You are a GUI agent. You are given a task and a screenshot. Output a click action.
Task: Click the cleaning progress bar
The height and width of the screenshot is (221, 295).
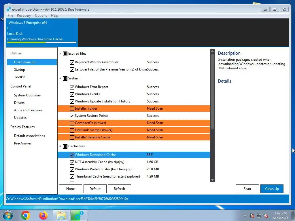42,43
